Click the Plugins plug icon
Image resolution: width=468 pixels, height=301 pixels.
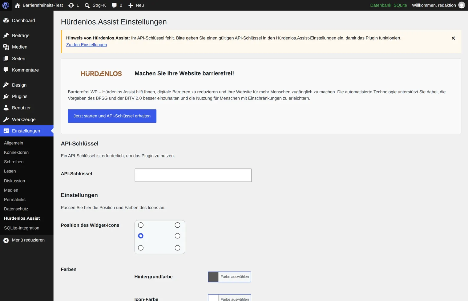point(6,96)
